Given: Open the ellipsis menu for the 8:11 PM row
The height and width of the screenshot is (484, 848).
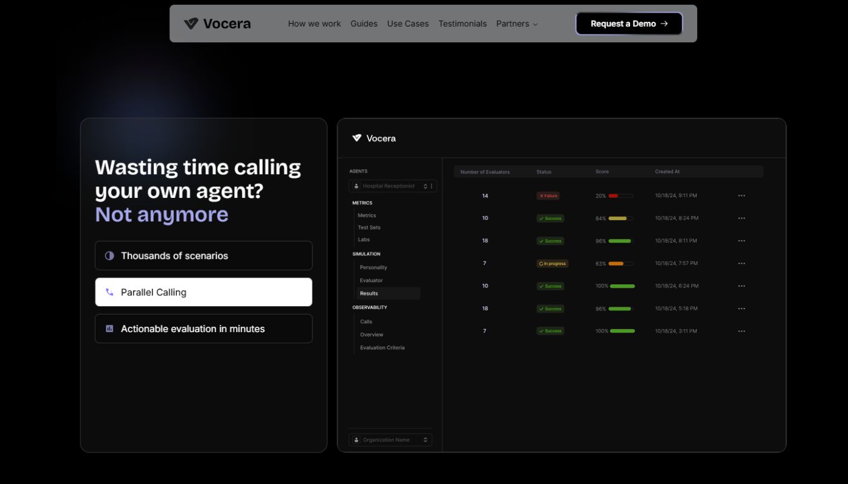Looking at the screenshot, I should coord(741,241).
